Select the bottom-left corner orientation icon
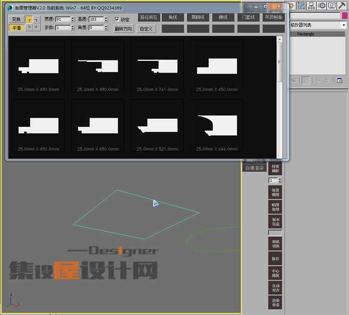Viewport: 349px width, 315px height. [x=29, y=27]
